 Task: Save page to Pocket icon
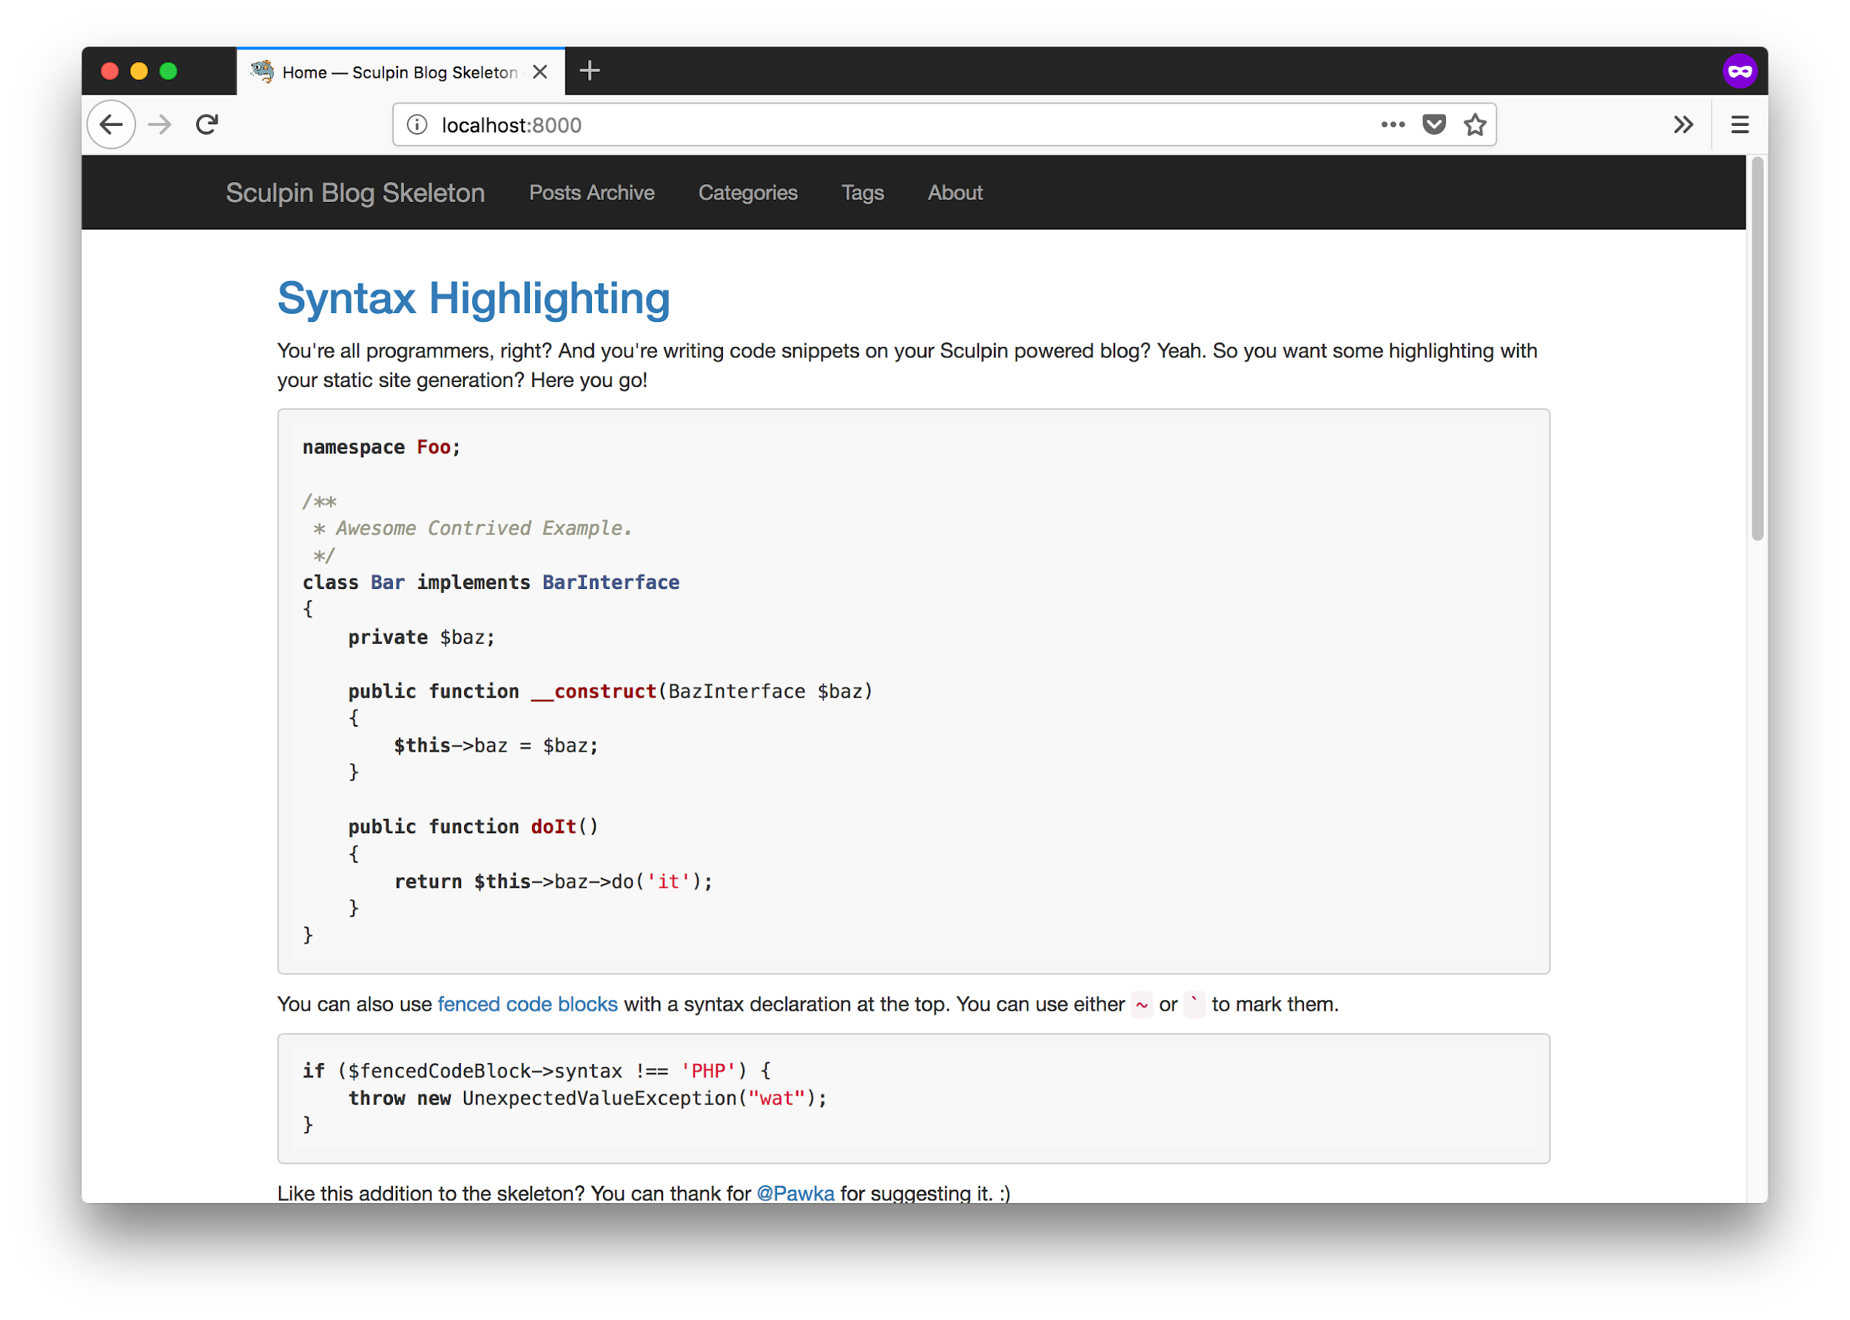coord(1434,124)
